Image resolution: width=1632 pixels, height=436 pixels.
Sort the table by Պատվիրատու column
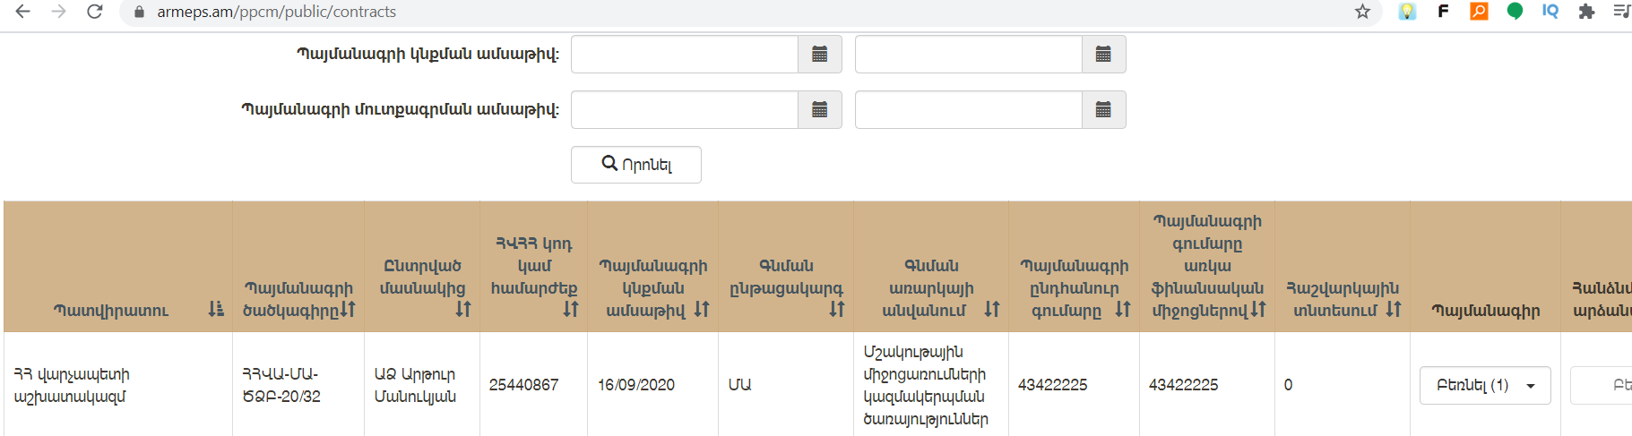216,309
